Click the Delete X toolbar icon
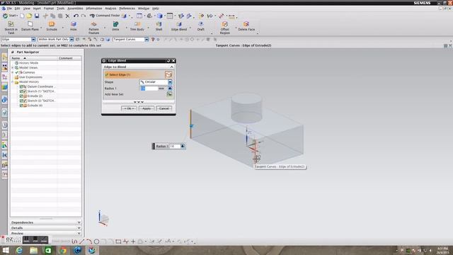The width and height of the screenshot is (453, 255). click(x=67, y=16)
